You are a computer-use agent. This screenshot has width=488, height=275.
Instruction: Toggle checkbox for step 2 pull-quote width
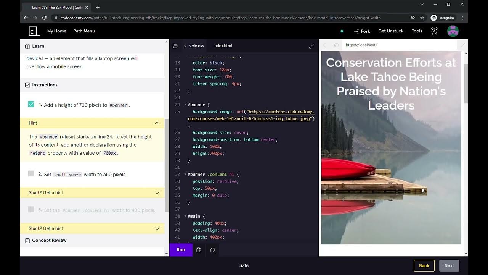(x=31, y=174)
